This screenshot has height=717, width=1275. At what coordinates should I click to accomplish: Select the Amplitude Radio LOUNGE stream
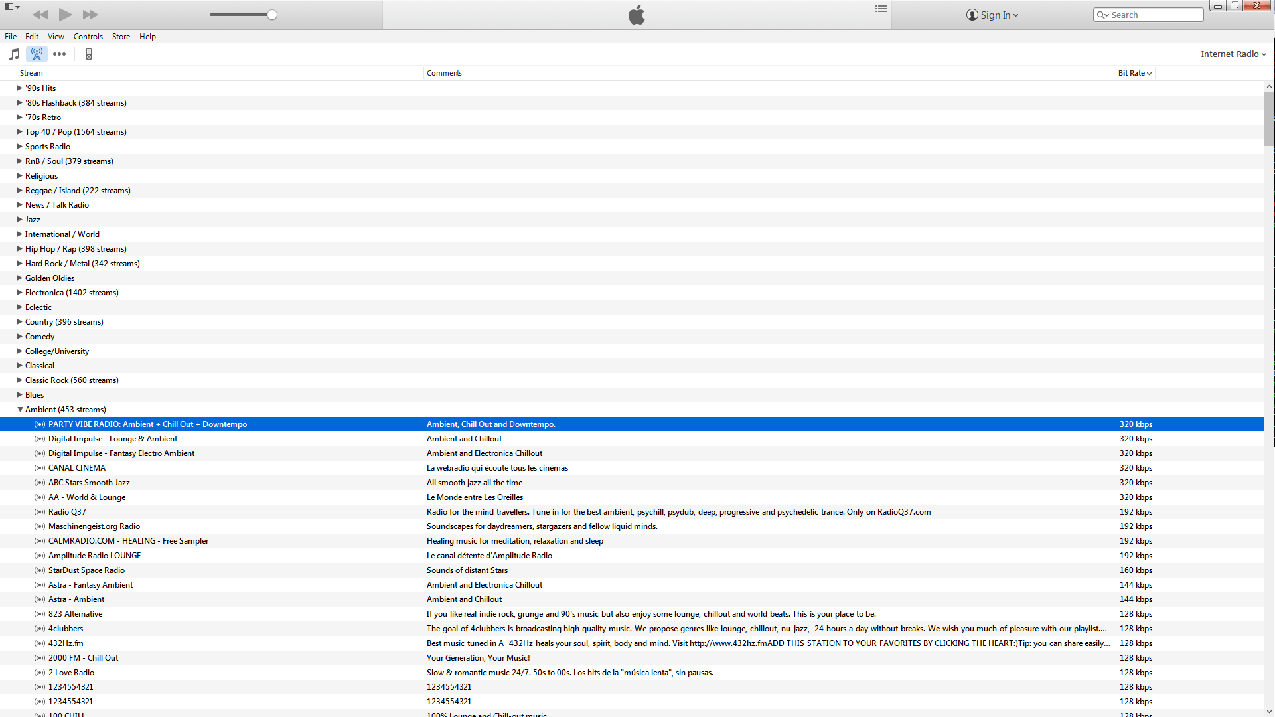632,556
